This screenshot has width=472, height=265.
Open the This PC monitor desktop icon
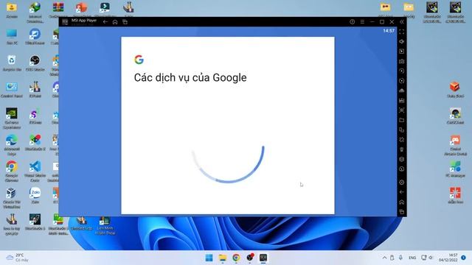[12, 36]
